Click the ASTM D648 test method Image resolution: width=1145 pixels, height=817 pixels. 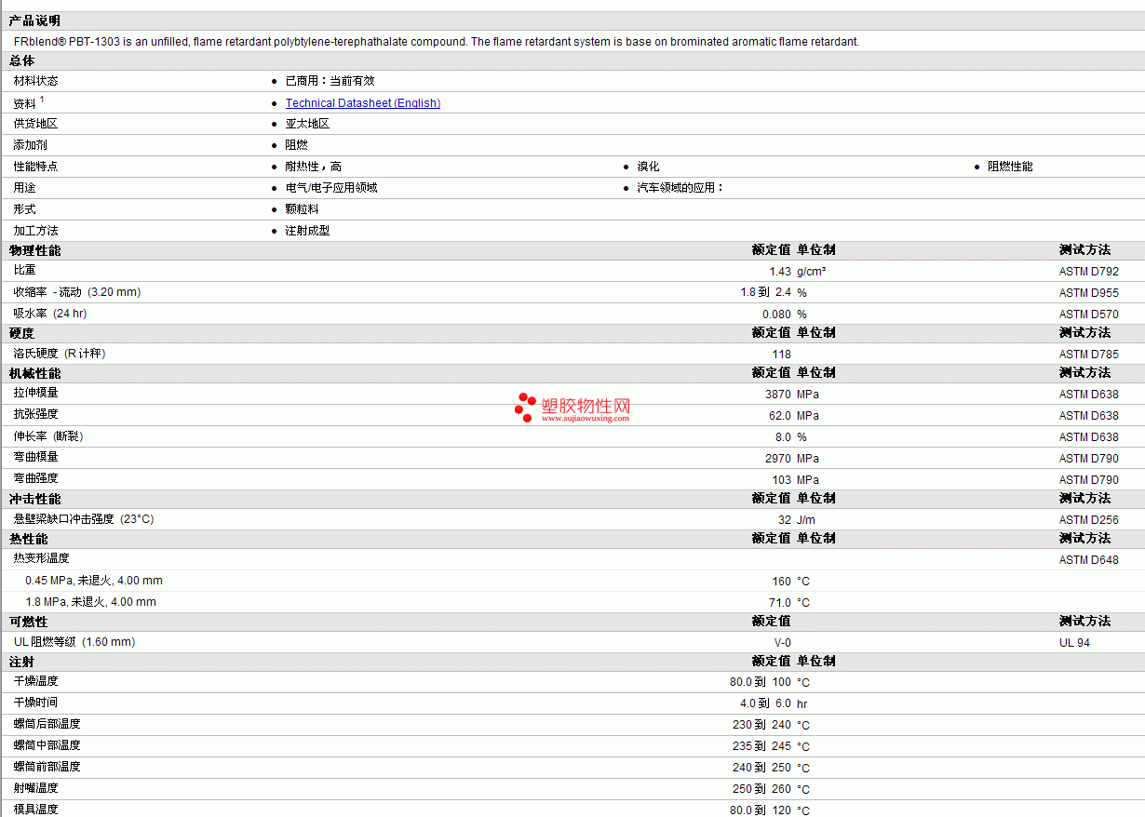pyautogui.click(x=1089, y=560)
